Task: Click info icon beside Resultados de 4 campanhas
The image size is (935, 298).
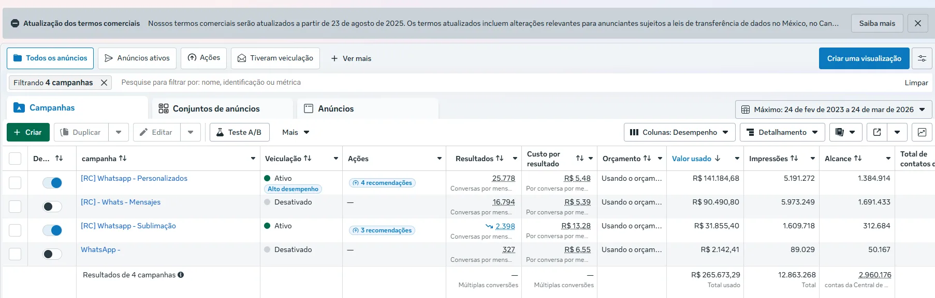Action: pyautogui.click(x=181, y=275)
